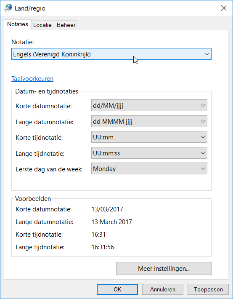
Task: Close the Land/regio dialog window
Action: pyautogui.click(x=223, y=8)
